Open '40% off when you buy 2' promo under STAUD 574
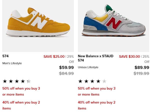152x112 pixels. click(97, 105)
